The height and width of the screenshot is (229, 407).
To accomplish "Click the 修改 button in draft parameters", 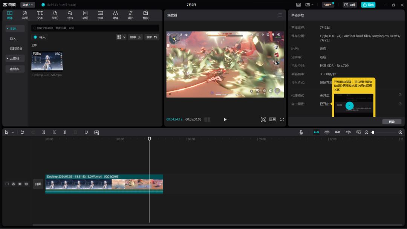I will 392,122.
